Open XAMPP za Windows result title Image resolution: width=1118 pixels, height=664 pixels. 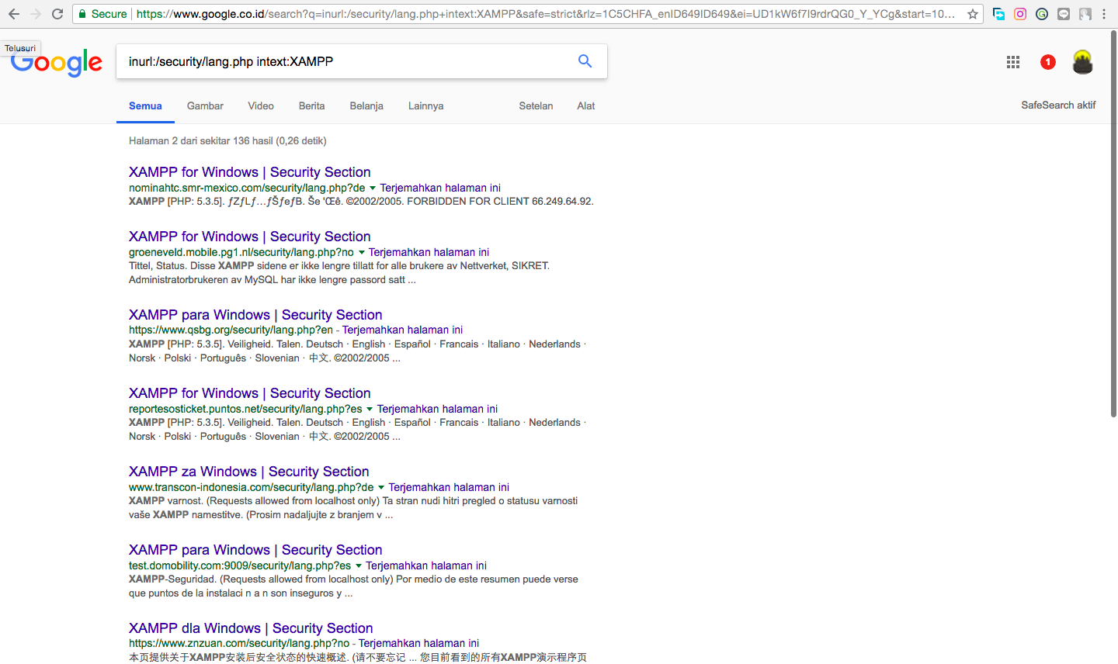pos(249,472)
